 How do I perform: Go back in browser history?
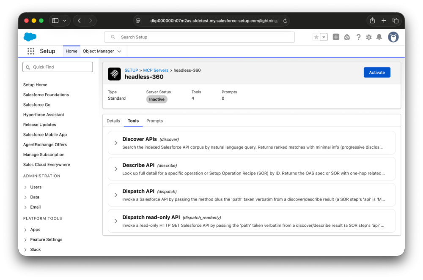pyautogui.click(x=80, y=21)
